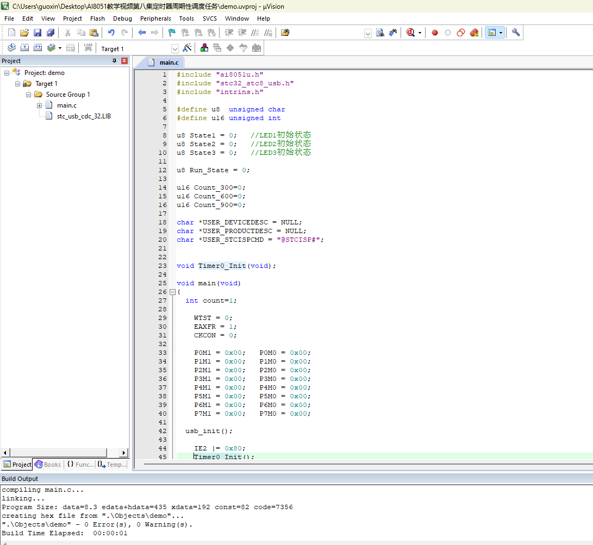Open the Project menu

[x=72, y=18]
